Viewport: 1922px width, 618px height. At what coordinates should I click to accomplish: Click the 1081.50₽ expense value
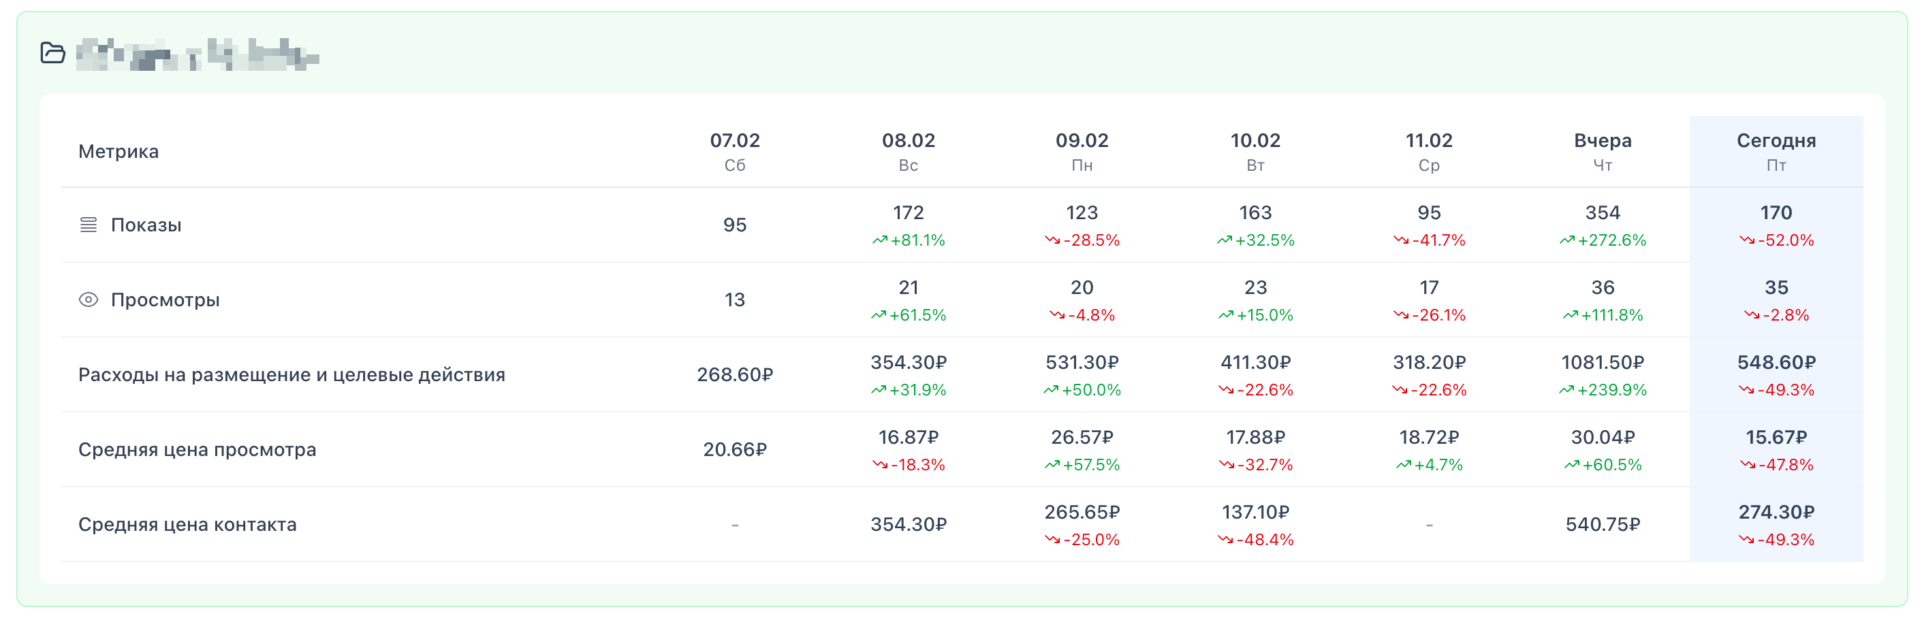(x=1602, y=363)
